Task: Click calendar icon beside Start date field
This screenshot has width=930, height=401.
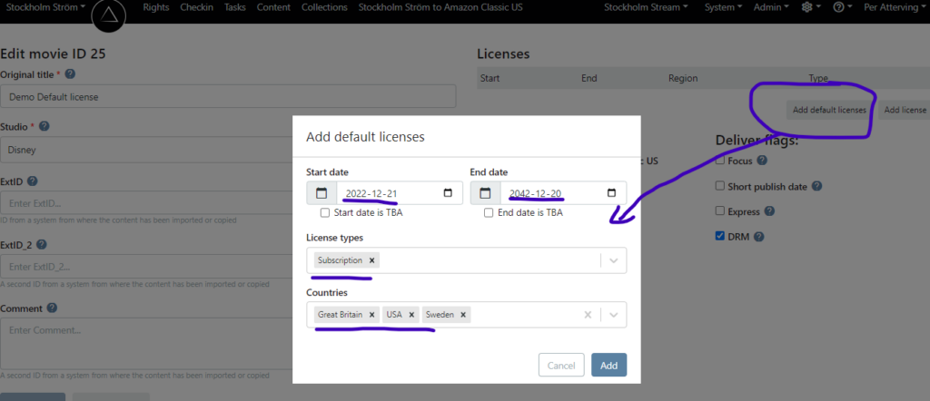Action: (322, 193)
